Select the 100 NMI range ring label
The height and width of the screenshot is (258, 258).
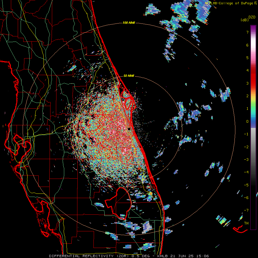tap(129, 23)
